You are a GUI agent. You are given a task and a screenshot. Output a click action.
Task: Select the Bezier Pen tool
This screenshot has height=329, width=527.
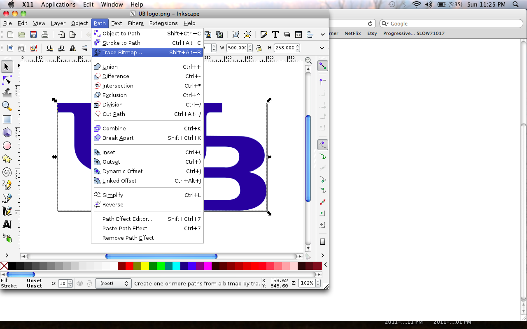(7, 198)
